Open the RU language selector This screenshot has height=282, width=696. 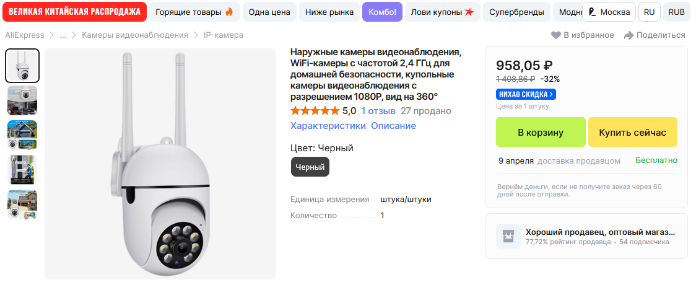click(649, 12)
